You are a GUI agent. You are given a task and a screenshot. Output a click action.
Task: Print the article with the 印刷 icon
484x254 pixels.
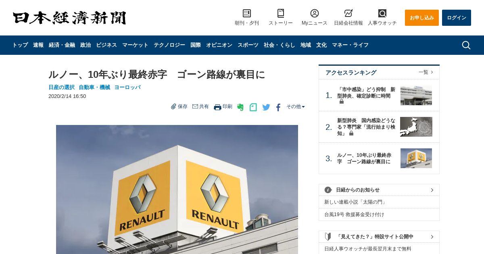(217, 107)
